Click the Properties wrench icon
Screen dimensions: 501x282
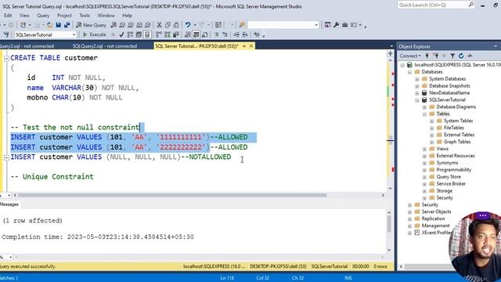(336, 25)
